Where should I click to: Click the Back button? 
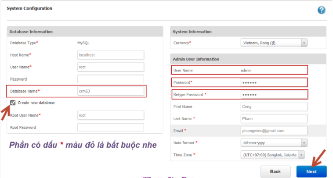275,171
